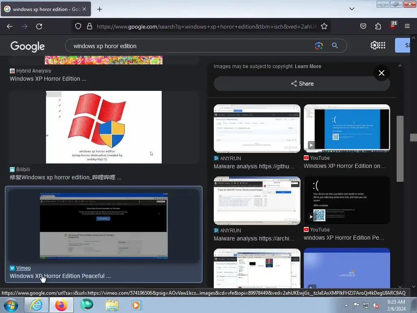Viewport: 417px width, 313px height.
Task: Click the search box text
Action: click(x=105, y=46)
